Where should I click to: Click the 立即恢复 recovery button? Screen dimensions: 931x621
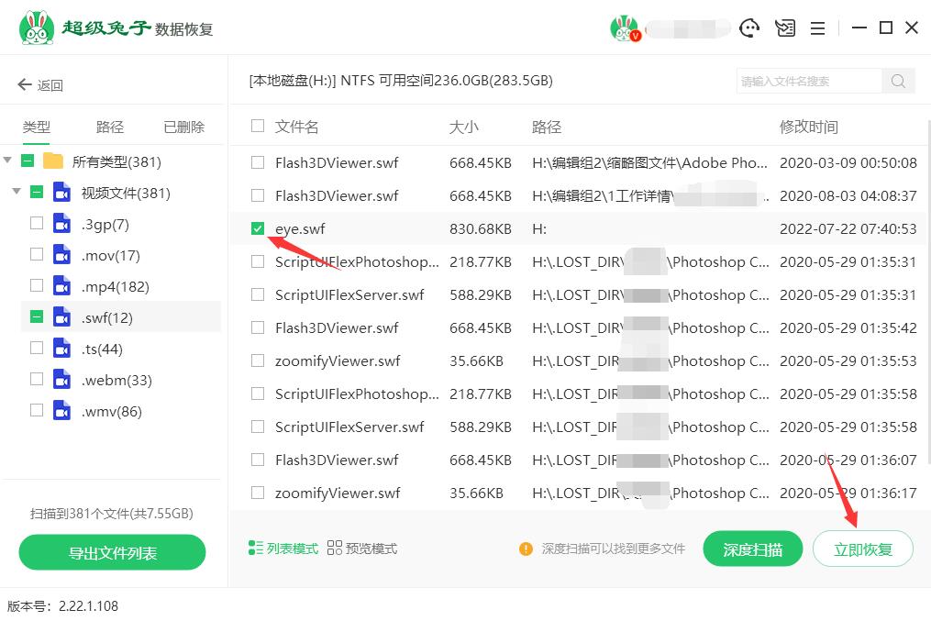[x=862, y=548]
